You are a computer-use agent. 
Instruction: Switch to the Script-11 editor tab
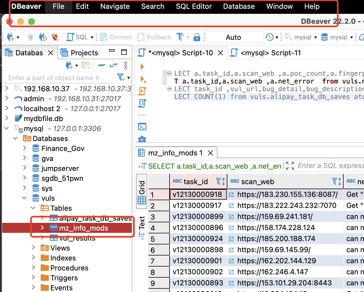(x=271, y=53)
